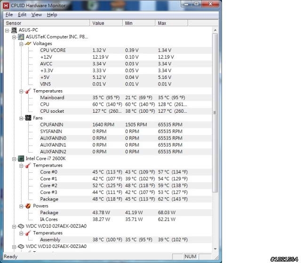Select the AVCC voltage row

pos(126,64)
